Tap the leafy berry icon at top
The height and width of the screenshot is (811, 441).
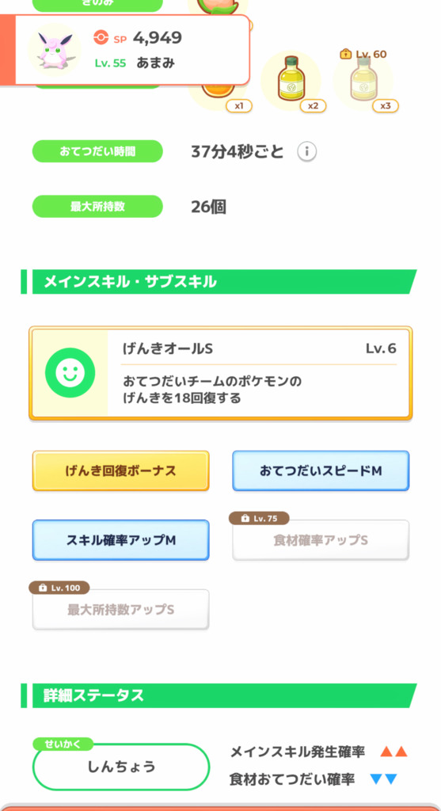click(x=218, y=7)
